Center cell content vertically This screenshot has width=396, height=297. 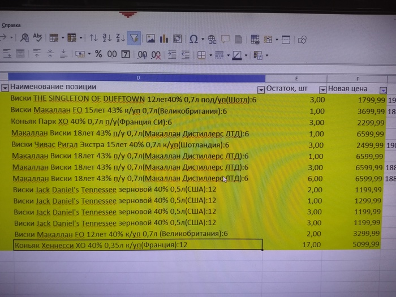point(50,54)
